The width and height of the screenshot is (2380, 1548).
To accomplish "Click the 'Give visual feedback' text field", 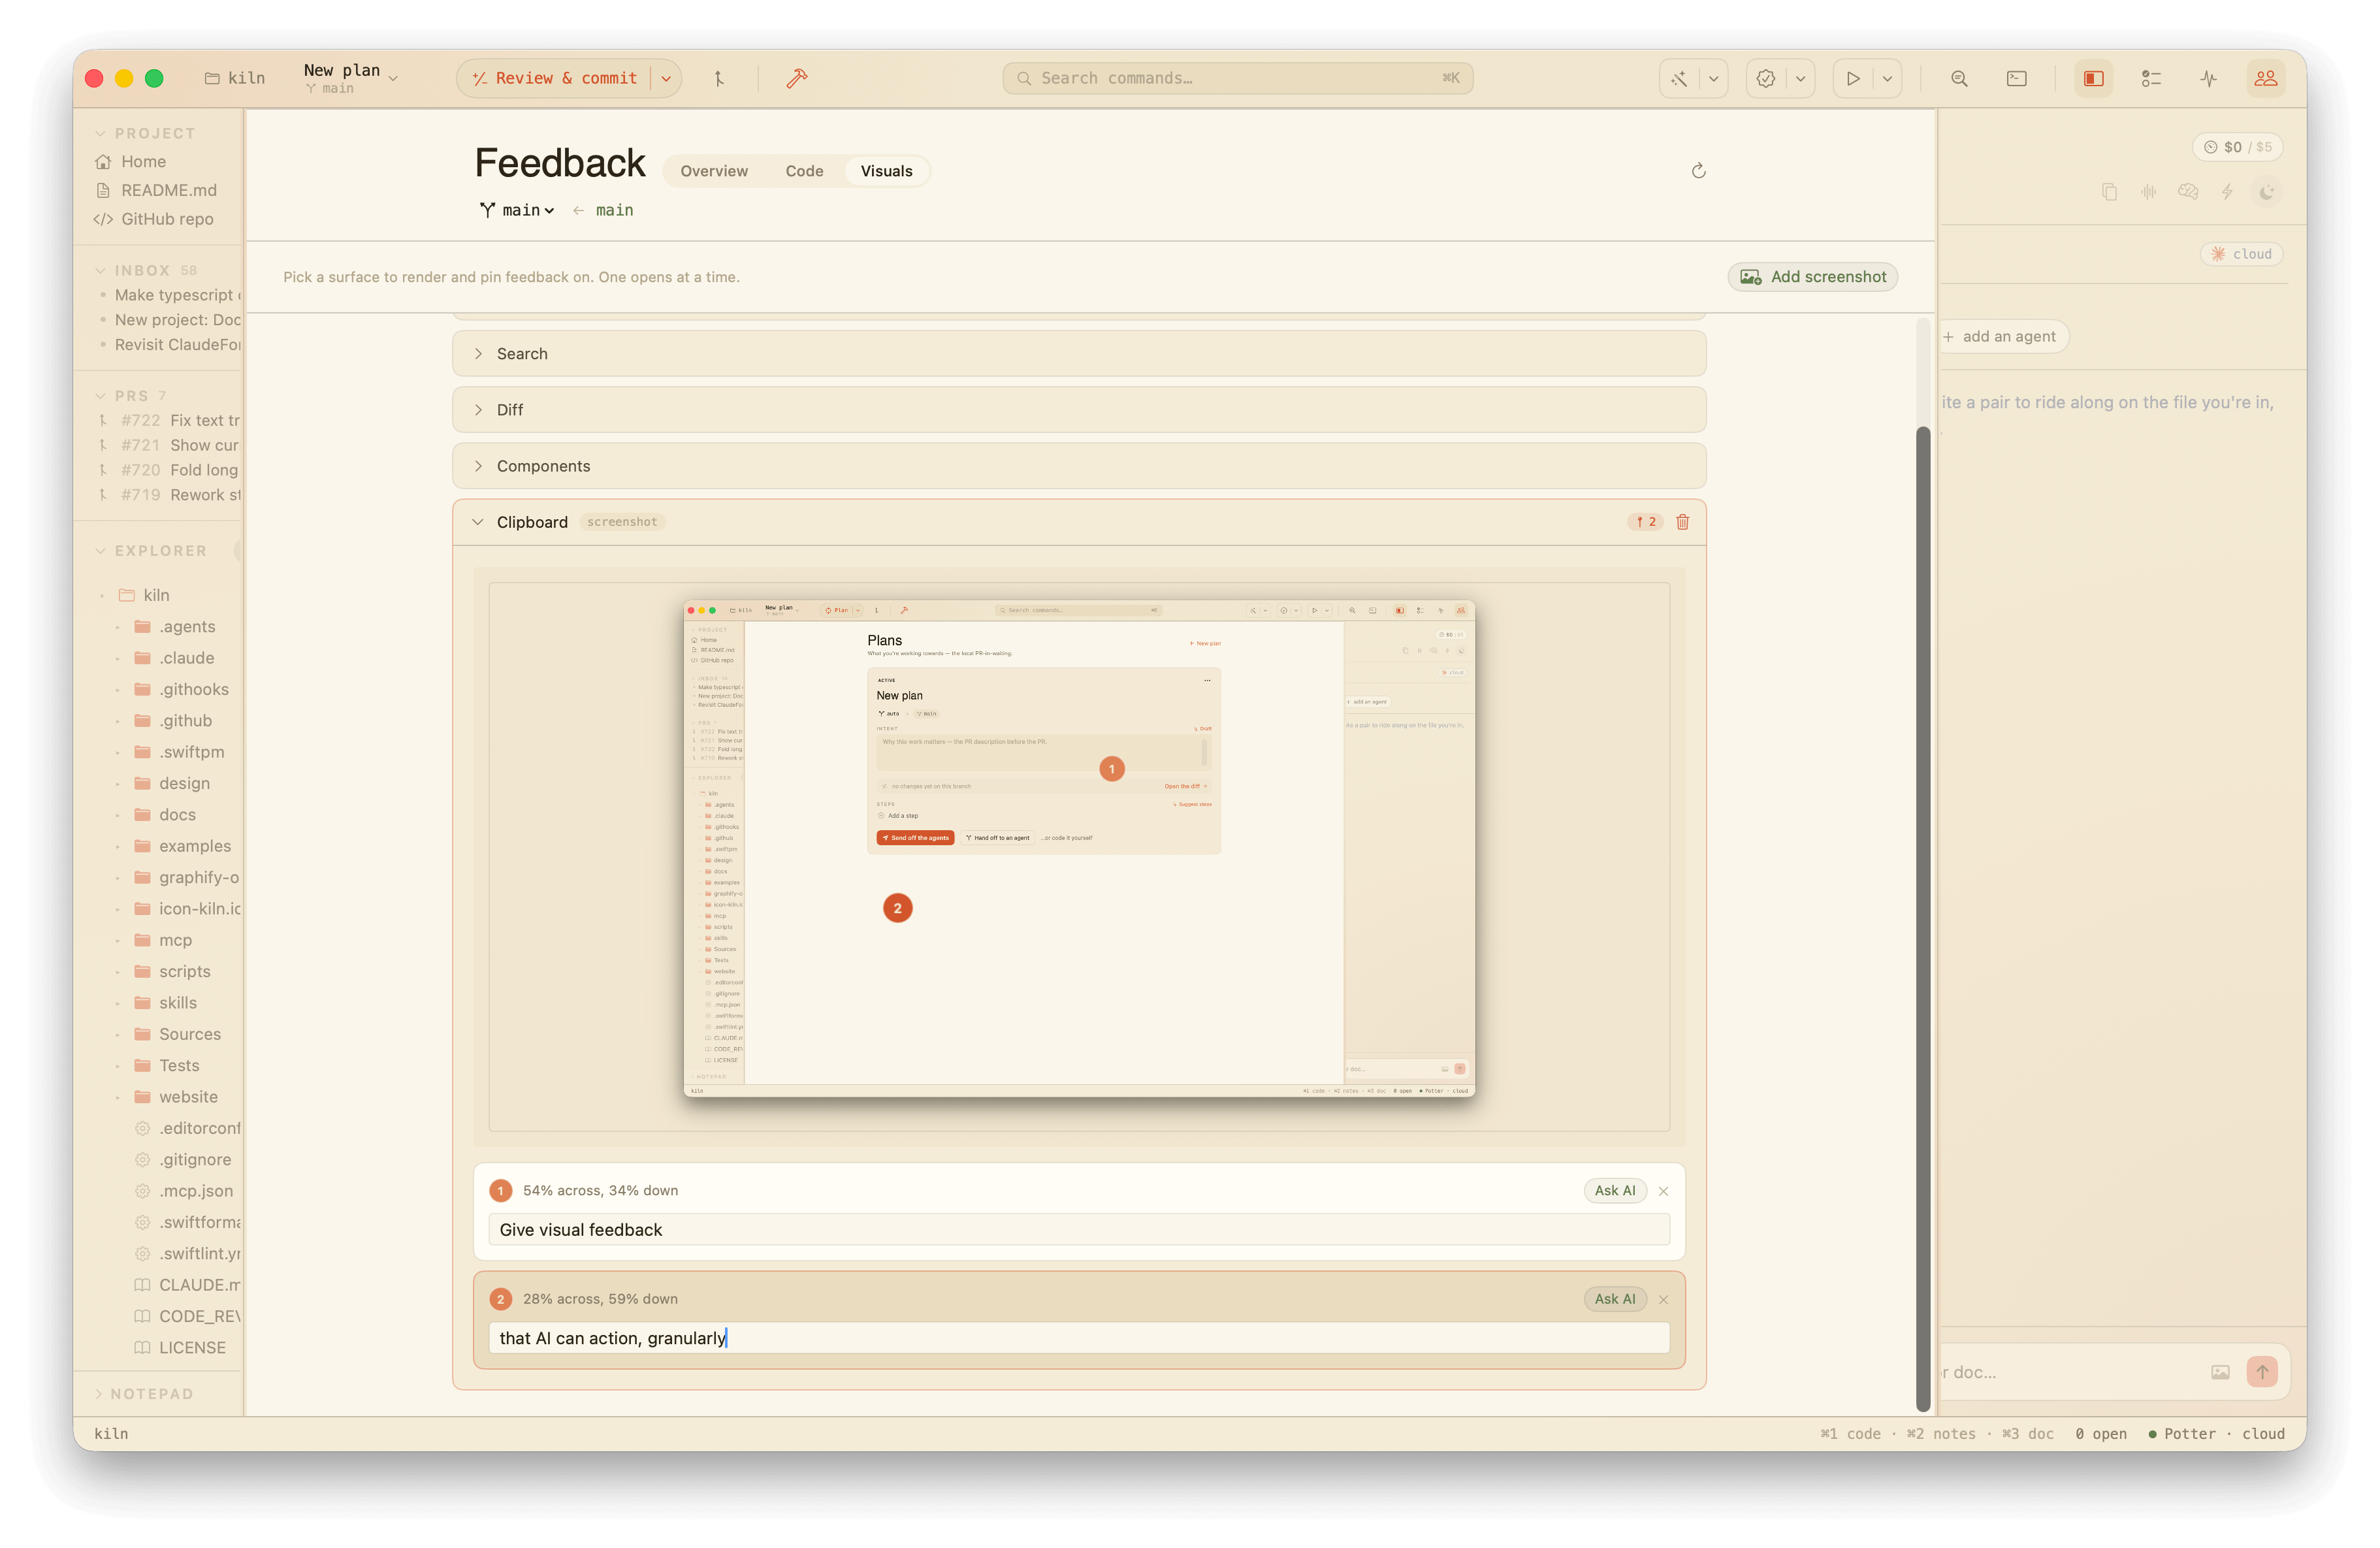I will click(1079, 1230).
